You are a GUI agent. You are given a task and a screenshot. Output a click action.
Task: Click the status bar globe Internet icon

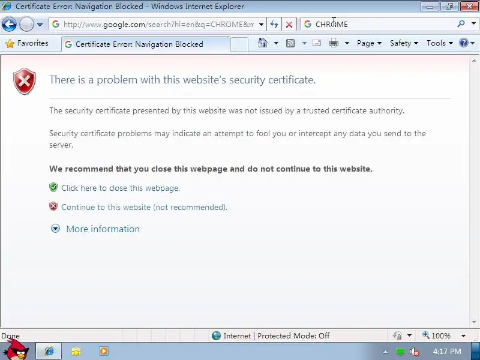(x=216, y=336)
